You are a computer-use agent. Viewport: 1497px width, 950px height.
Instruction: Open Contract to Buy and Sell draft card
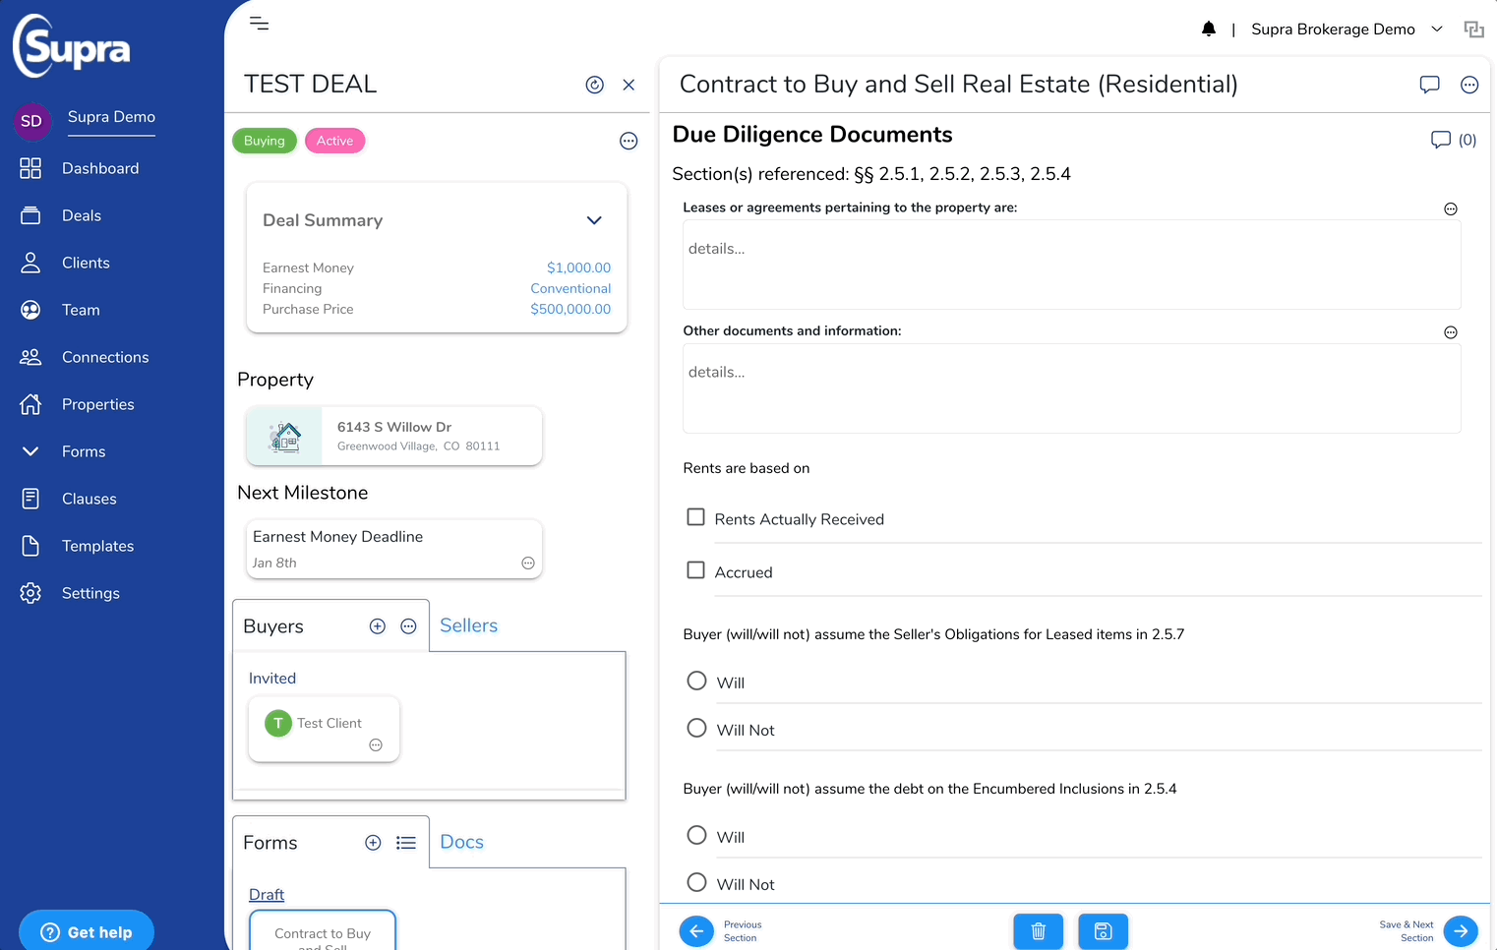pos(323,932)
